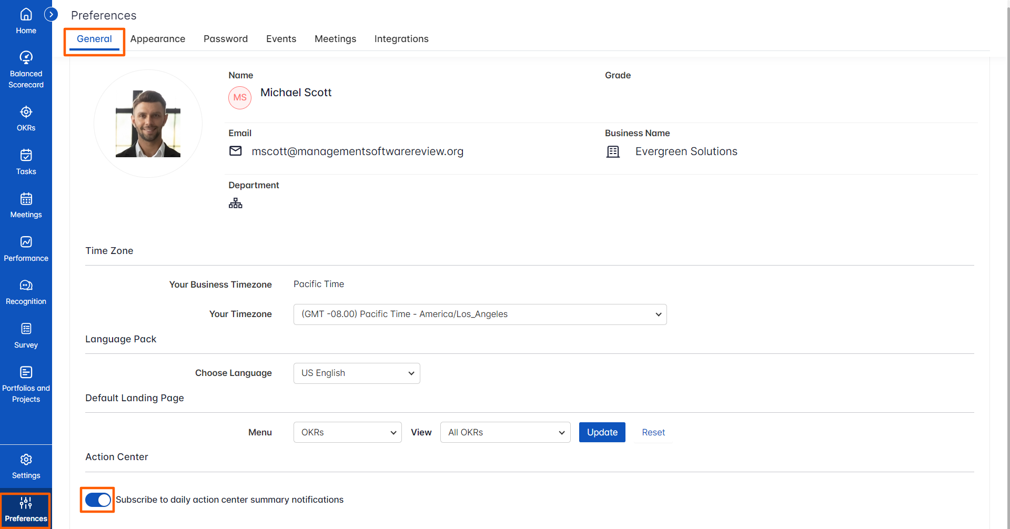The width and height of the screenshot is (1010, 529).
Task: Click the Update button
Action: click(602, 432)
